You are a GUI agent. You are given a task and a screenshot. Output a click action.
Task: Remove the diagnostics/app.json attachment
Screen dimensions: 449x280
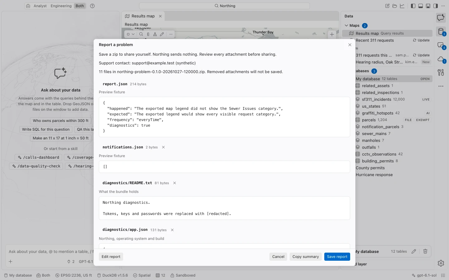click(x=172, y=230)
